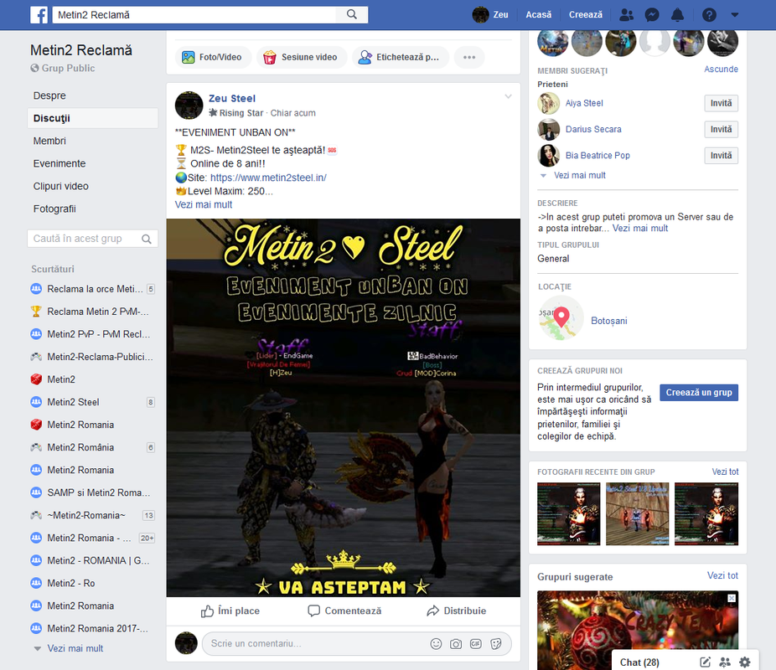The image size is (776, 670).
Task: Click Etichetează p... button
Action: pos(401,57)
